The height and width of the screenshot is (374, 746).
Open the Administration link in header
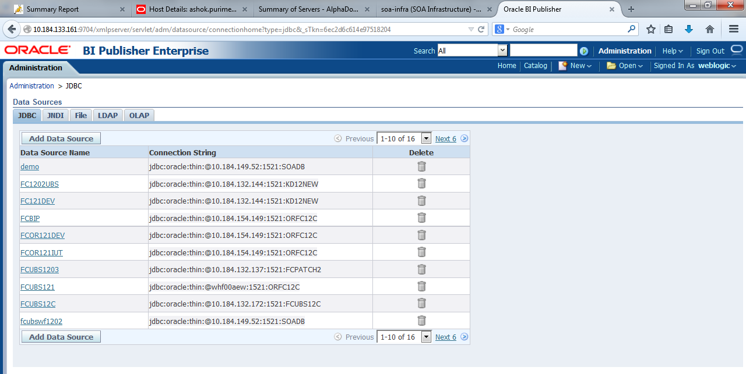coord(625,51)
